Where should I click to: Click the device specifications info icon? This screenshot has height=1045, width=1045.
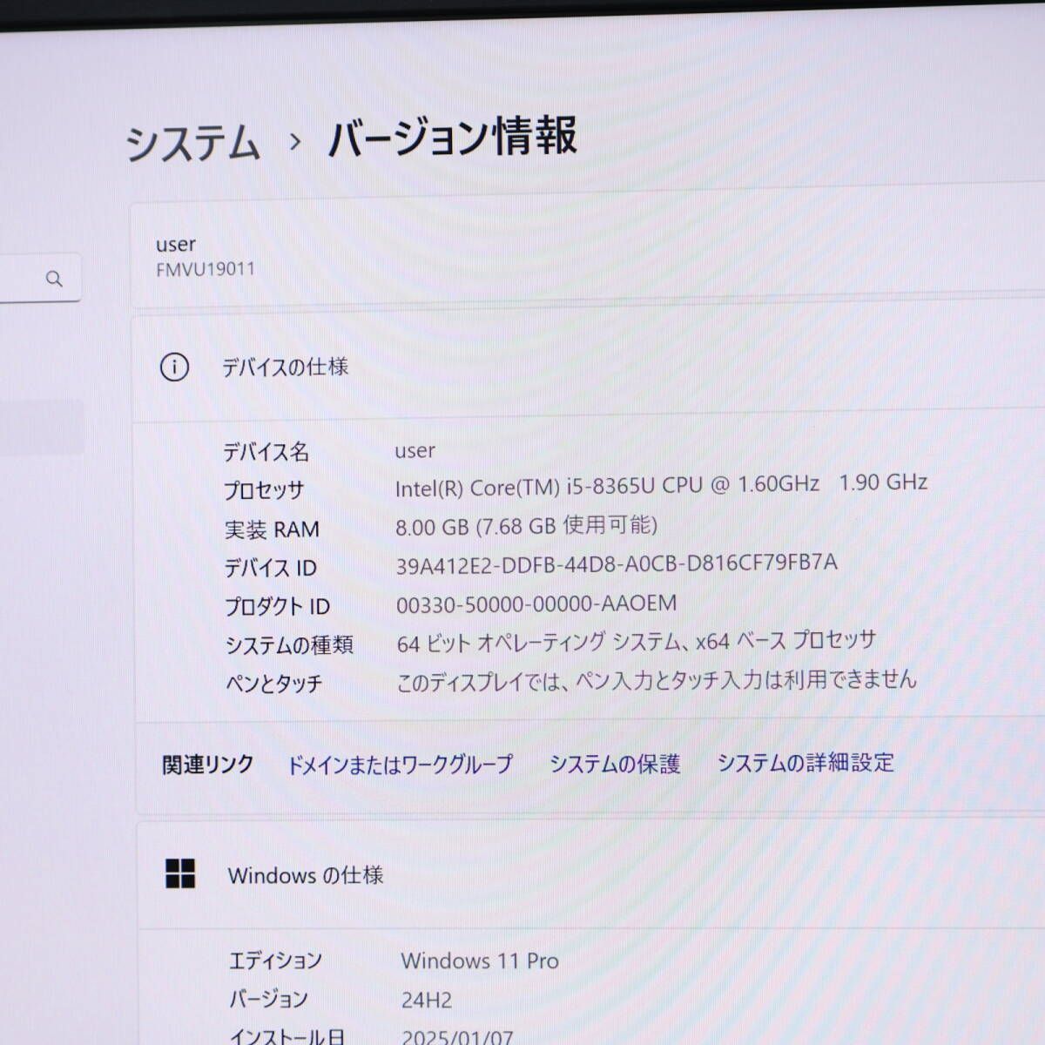coord(174,367)
